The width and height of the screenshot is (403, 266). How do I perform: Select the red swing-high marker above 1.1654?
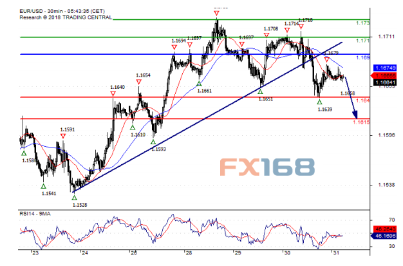[139, 82]
